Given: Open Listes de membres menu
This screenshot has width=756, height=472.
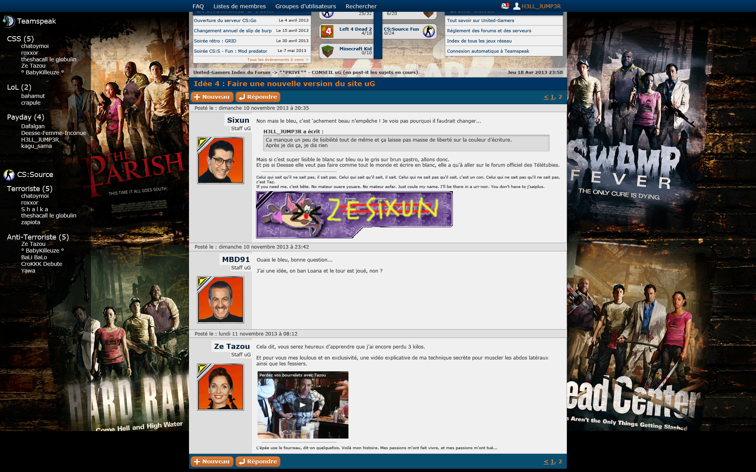Looking at the screenshot, I should (239, 6).
